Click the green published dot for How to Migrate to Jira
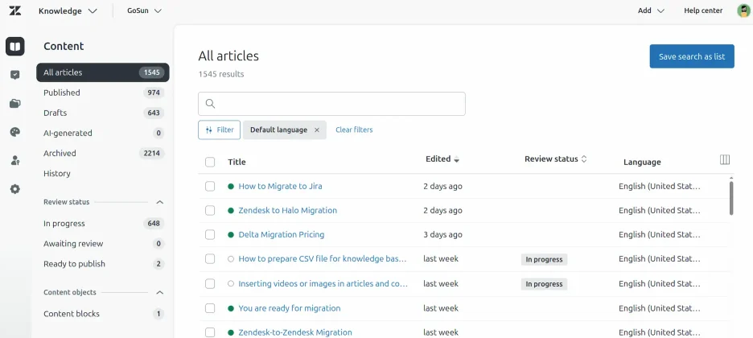Screen dimensions: 753x338 [x=231, y=186]
